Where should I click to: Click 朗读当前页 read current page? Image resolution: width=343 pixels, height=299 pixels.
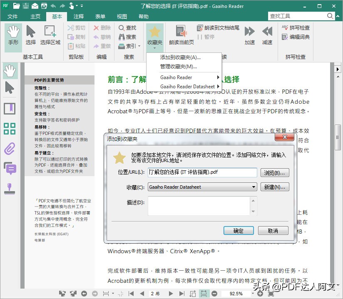pos(181,35)
